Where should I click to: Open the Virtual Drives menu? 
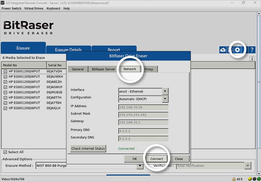pyautogui.click(x=34, y=8)
